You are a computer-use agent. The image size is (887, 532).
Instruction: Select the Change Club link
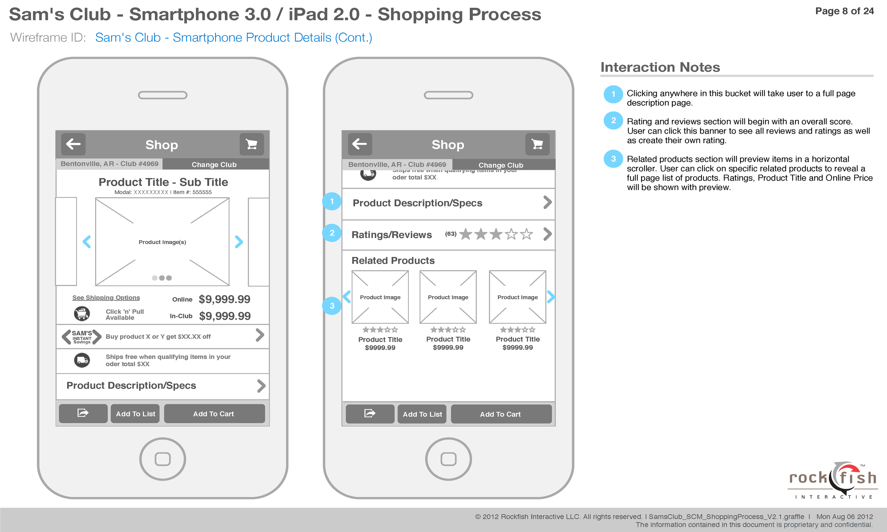(x=215, y=165)
